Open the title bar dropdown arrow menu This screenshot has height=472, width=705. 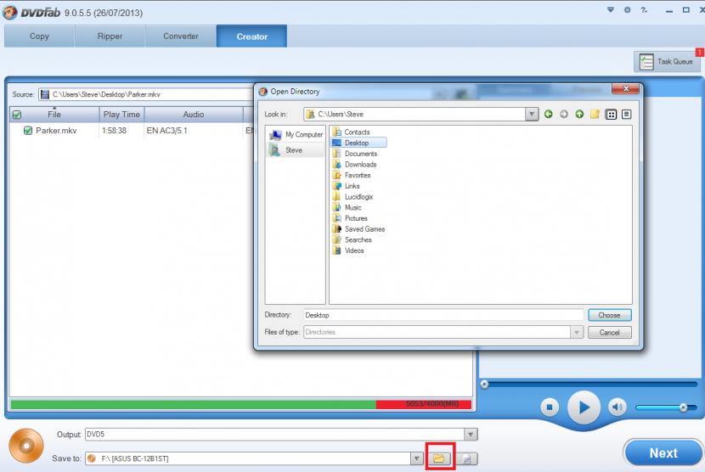click(611, 10)
